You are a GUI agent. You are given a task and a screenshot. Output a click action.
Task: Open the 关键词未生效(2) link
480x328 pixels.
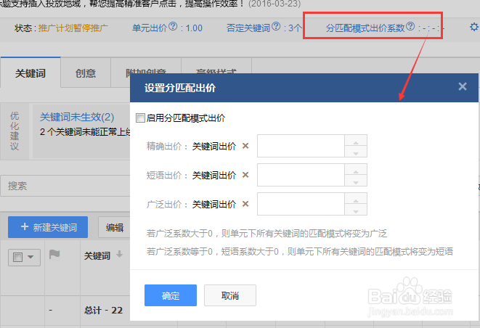click(x=77, y=117)
